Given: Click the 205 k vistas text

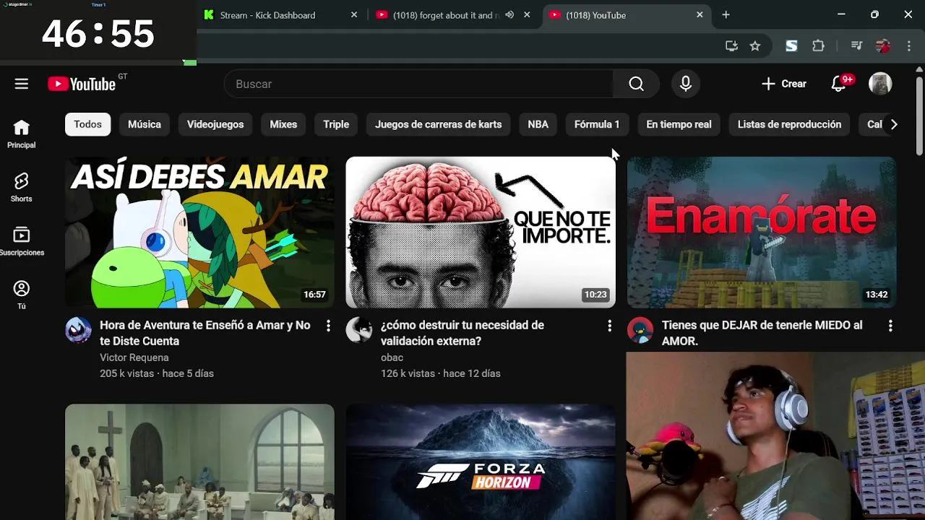Looking at the screenshot, I should pyautogui.click(x=127, y=373).
